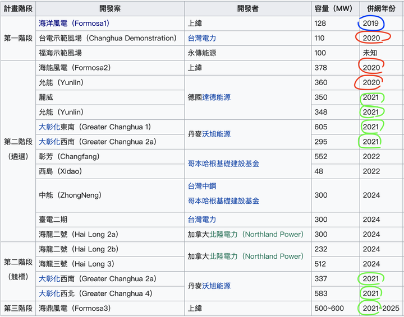Select the 福海示範風場 cell
The width and height of the screenshot is (404, 317).
pos(110,53)
